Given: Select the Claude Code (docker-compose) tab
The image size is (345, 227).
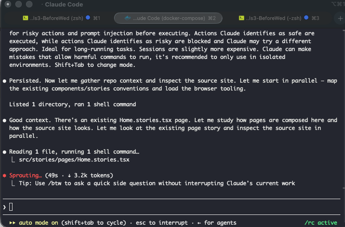Looking at the screenshot, I should click(x=168, y=18).
